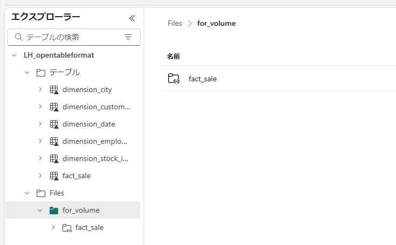Image resolution: width=396 pixels, height=245 pixels.
Task: Expand the dimension_city table
Action: tap(40, 89)
